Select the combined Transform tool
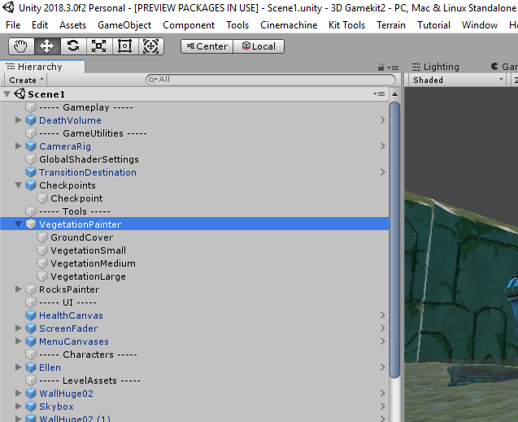The height and width of the screenshot is (422, 518). 150,46
